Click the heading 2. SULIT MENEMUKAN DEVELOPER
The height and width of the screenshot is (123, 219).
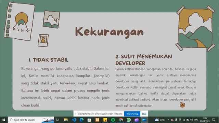[x=144, y=60]
